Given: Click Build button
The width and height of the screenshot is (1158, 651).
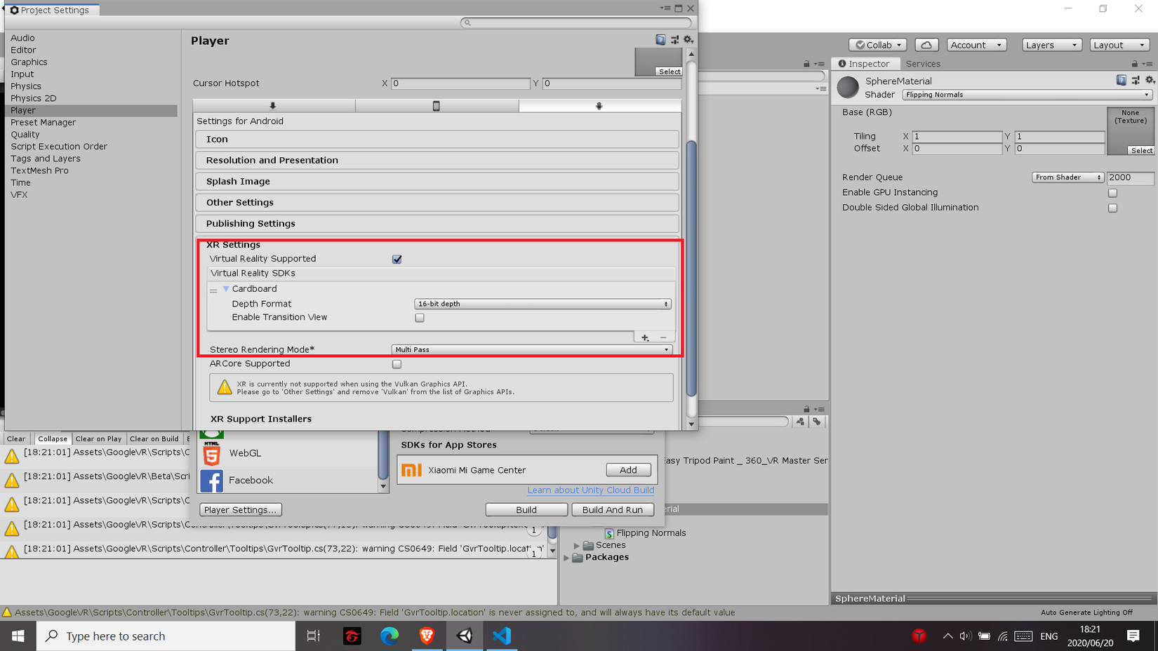Looking at the screenshot, I should tap(526, 510).
